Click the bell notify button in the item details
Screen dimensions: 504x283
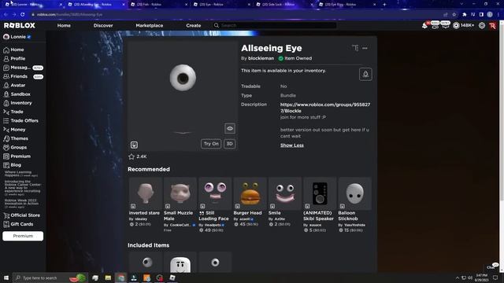tap(365, 74)
